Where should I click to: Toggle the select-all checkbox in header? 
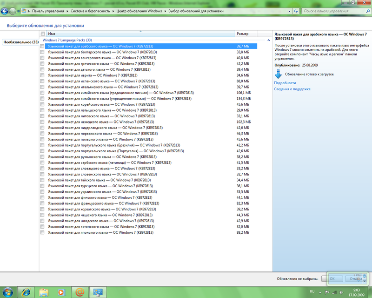pyautogui.click(x=43, y=34)
